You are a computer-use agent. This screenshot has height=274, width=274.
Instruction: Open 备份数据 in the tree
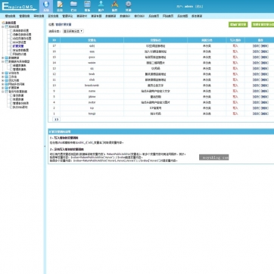point(18,95)
